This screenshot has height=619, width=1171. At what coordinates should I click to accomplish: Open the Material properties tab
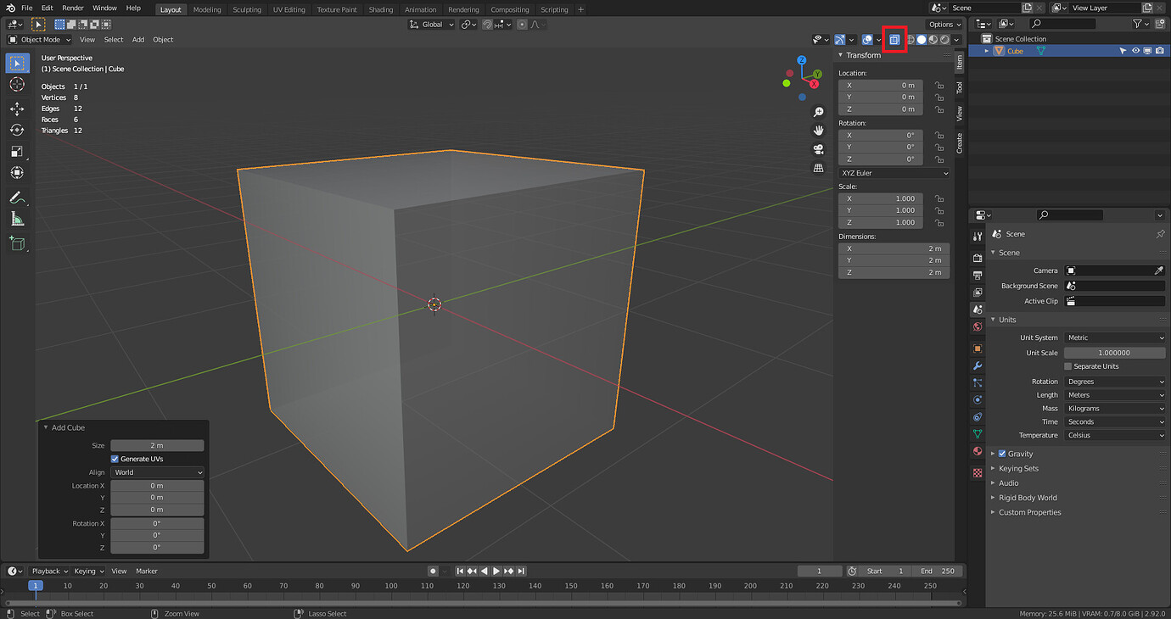[978, 451]
